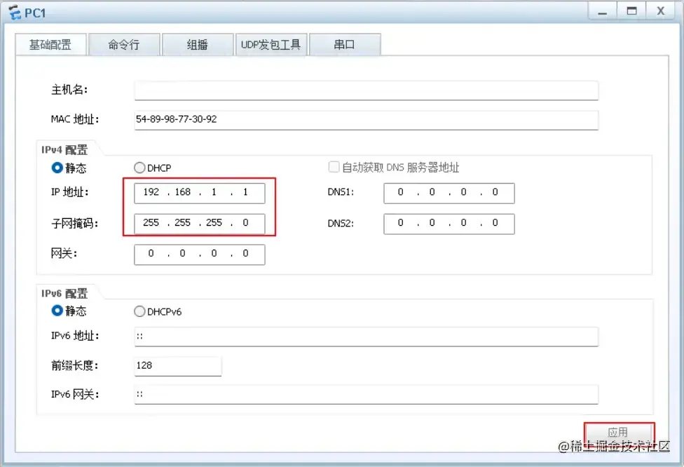Click the IP 地址 field 192.168.1.1
Image resolution: width=684 pixels, height=467 pixels.
coord(199,193)
